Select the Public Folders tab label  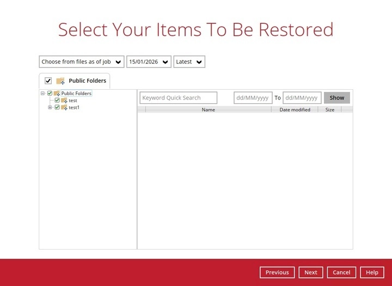tap(88, 80)
